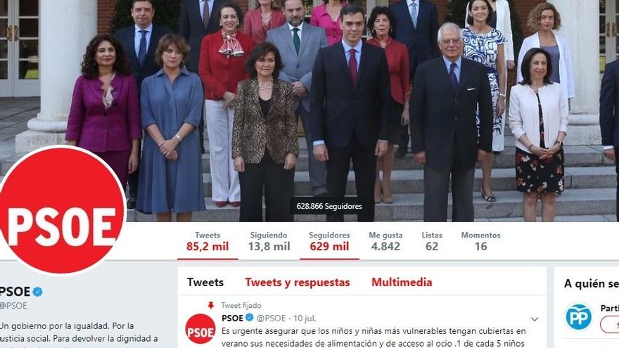
Task: Click the verified badge next to PSOE profile name
Action: click(37, 292)
